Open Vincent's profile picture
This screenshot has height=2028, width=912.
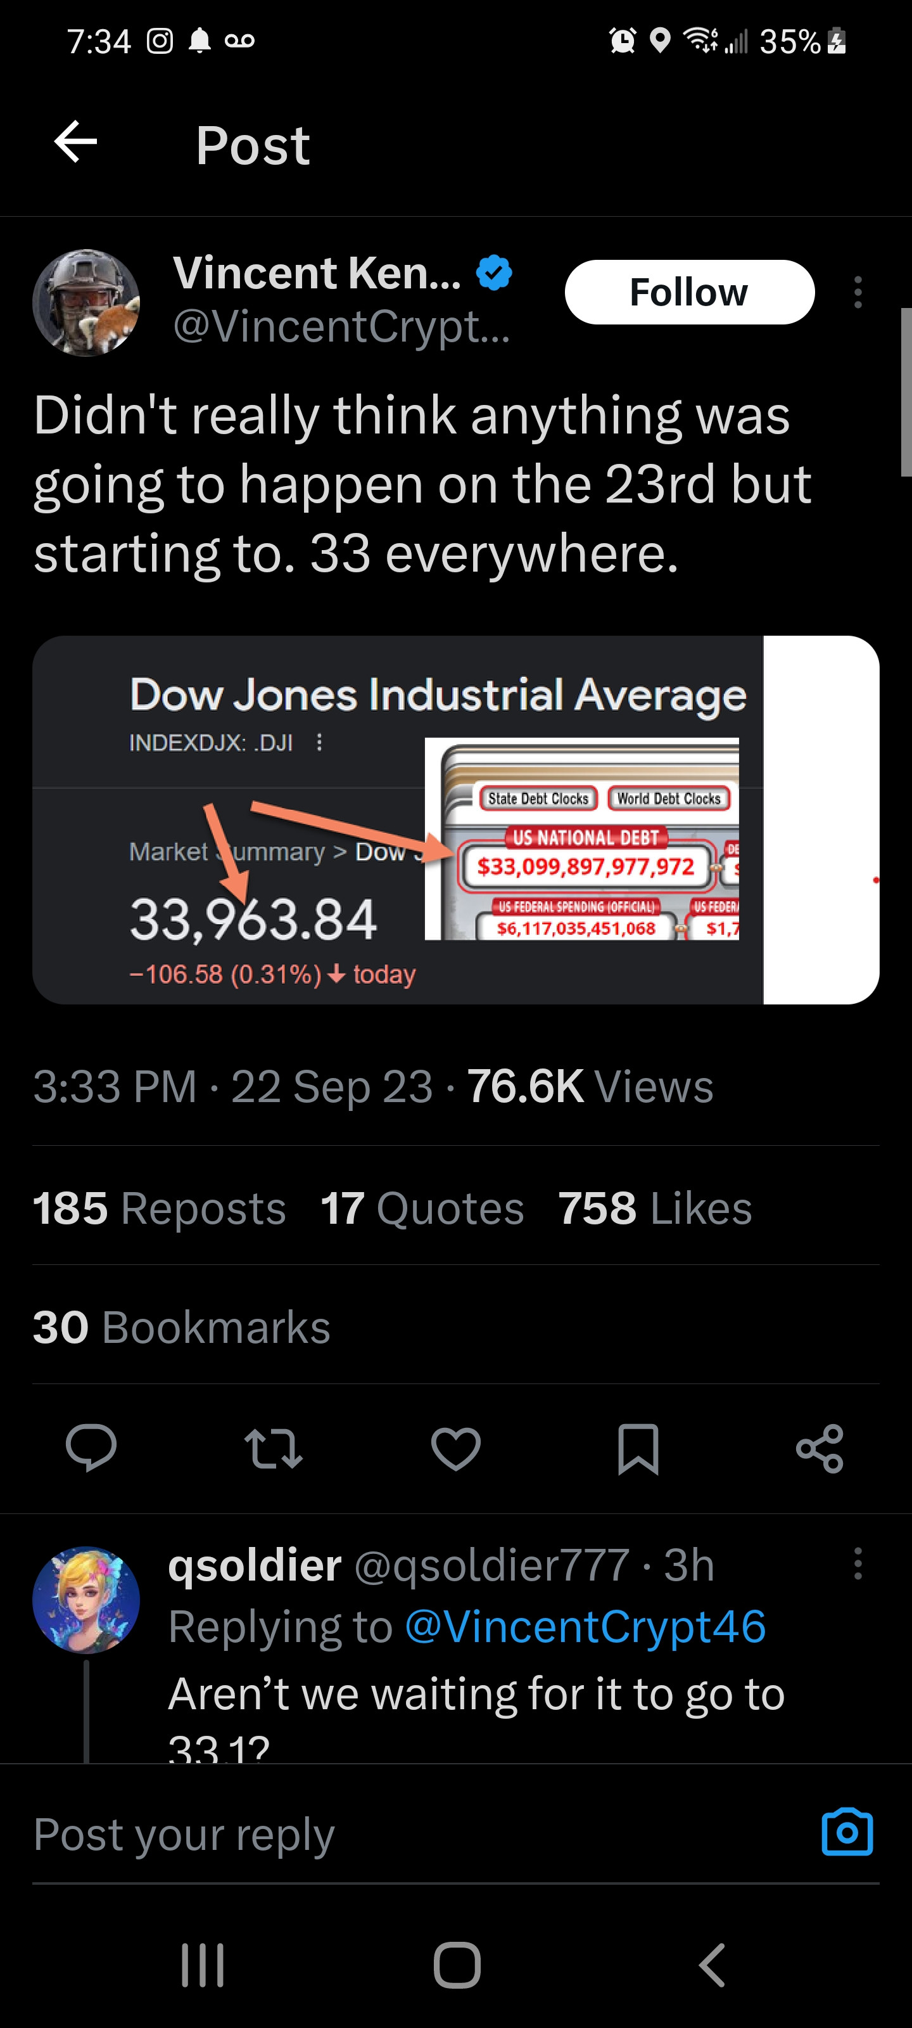coord(85,303)
